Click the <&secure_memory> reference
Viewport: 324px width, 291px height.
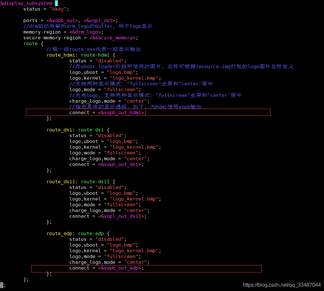112,38
